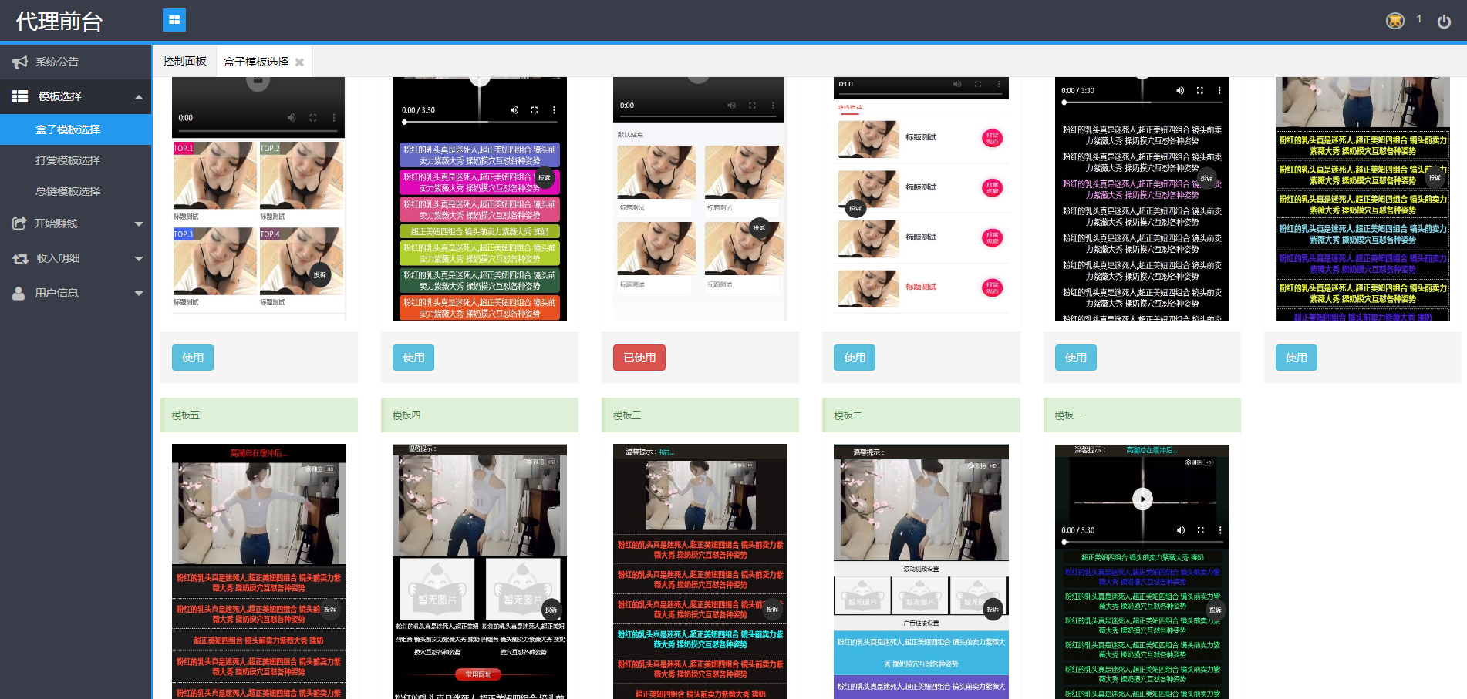Click the 模板二 preview thumbnail
1467x699 pixels.
(x=921, y=570)
